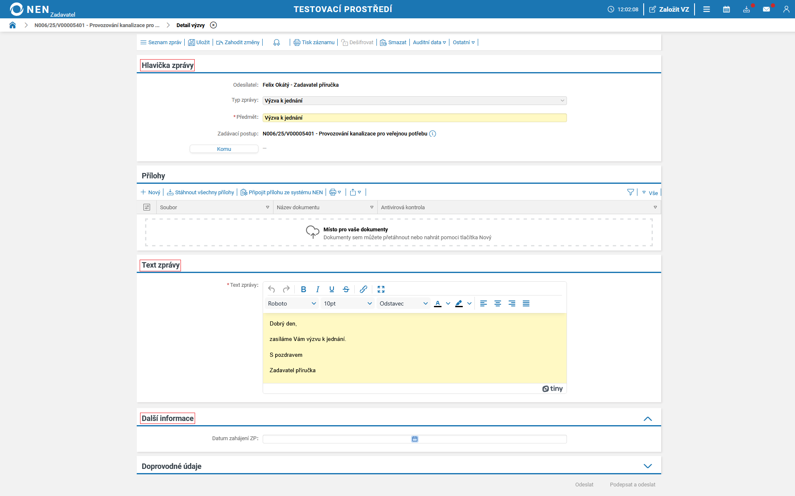The width and height of the screenshot is (795, 496).
Task: Go to the home page icon
Action: tap(13, 25)
